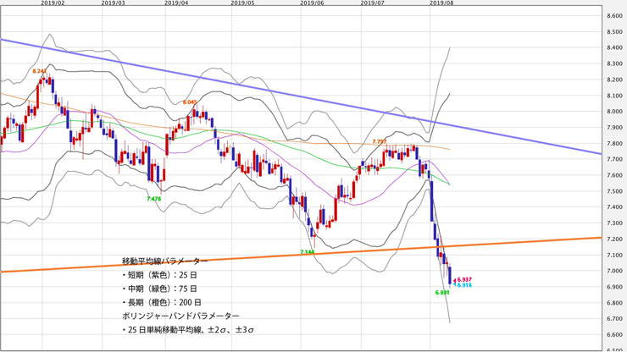Click the 長期（橙色）：200日 legend line

coord(162,302)
